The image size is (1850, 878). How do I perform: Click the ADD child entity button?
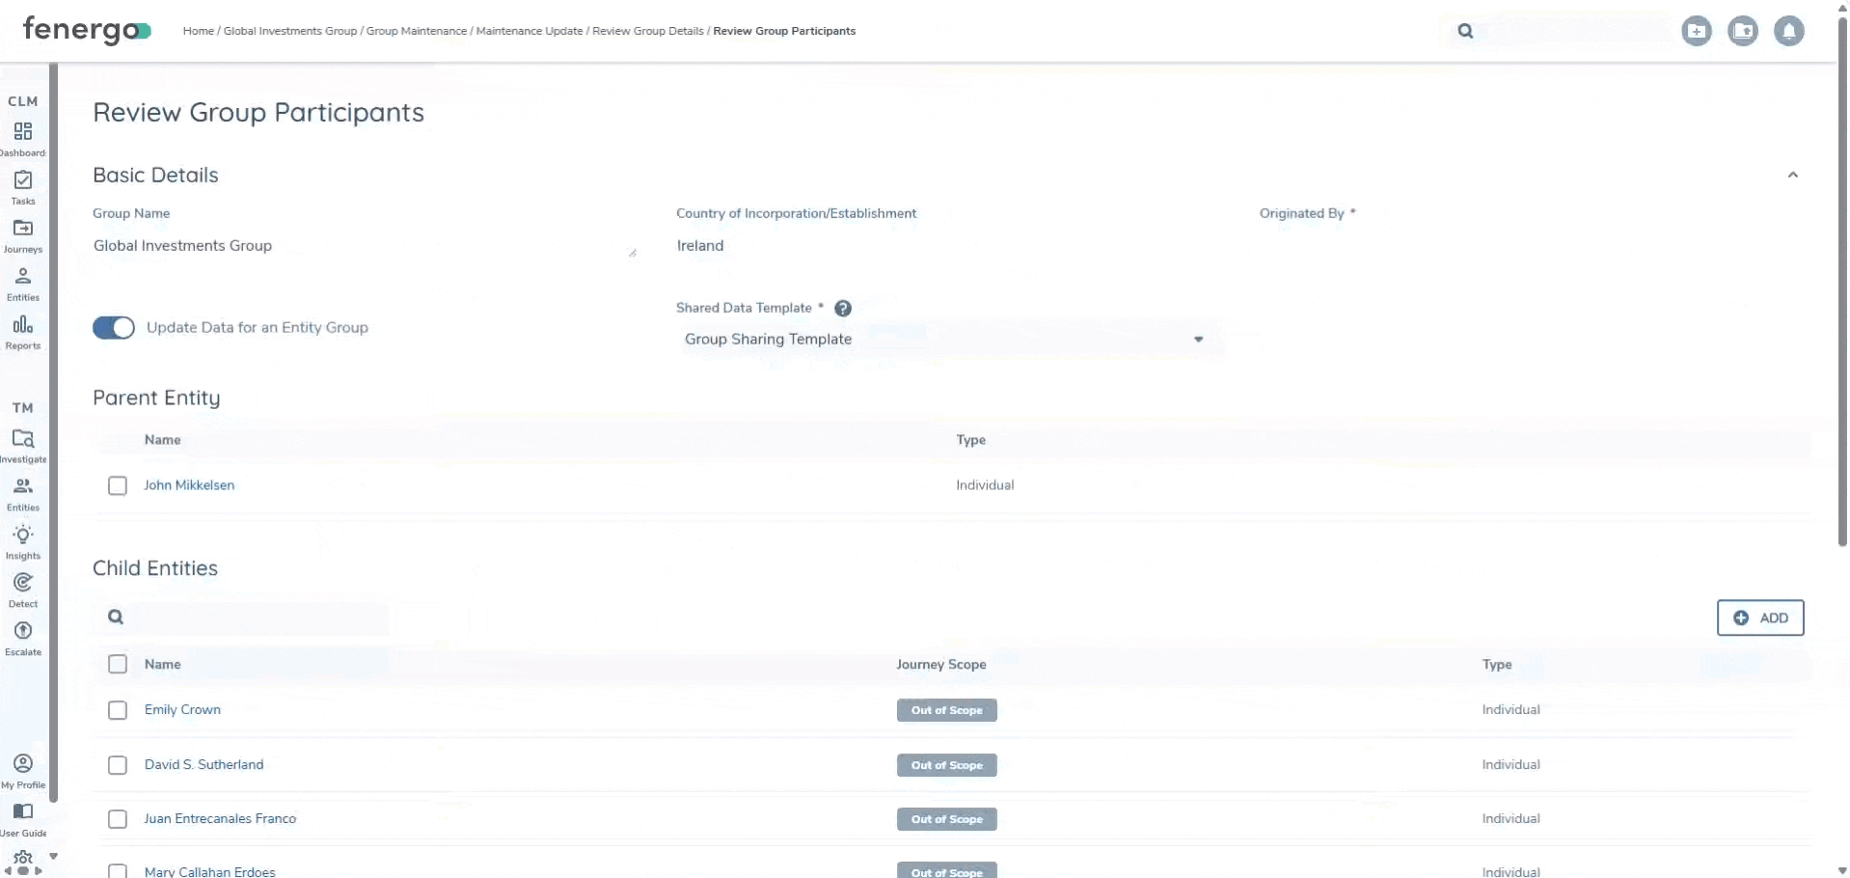point(1759,618)
